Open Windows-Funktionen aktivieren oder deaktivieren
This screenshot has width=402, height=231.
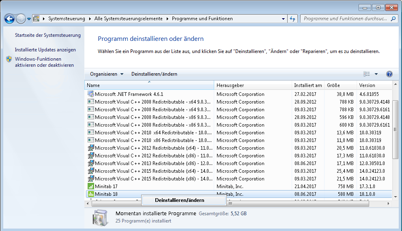click(x=44, y=62)
